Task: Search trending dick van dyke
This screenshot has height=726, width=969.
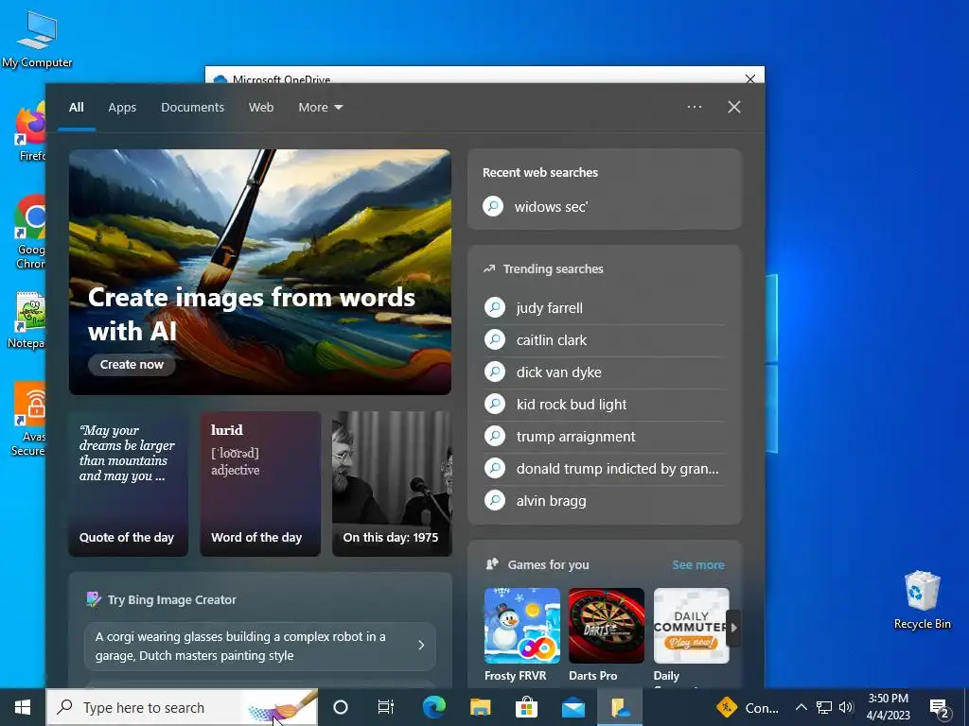Action: [x=605, y=372]
